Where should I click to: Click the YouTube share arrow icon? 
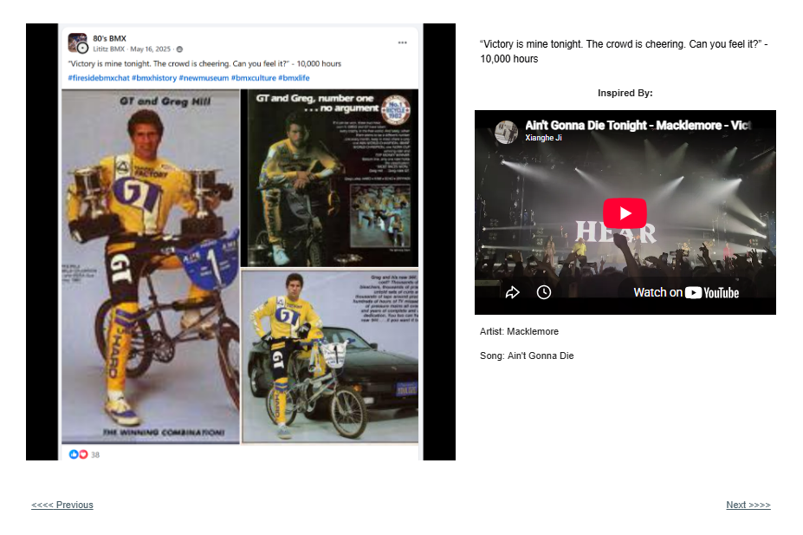pos(512,292)
